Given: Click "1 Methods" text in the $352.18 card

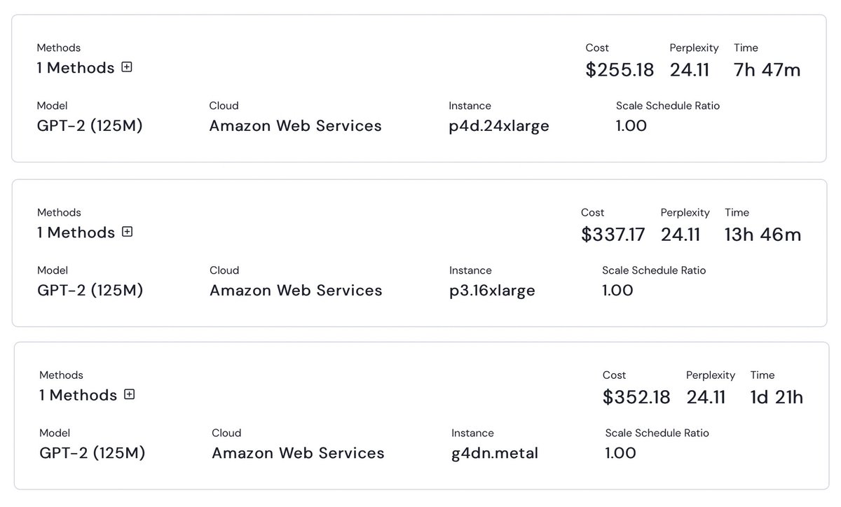Looking at the screenshot, I should click(x=78, y=395).
